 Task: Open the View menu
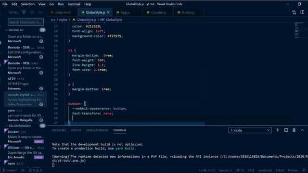coord(42,4)
